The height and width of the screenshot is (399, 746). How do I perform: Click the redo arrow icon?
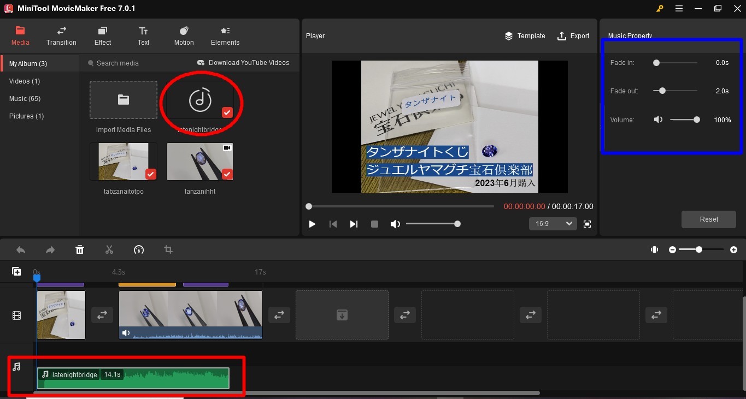coord(50,250)
